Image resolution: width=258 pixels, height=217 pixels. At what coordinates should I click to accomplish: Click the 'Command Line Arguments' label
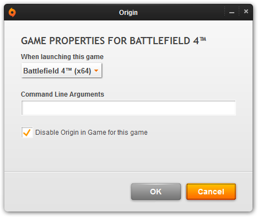62,94
